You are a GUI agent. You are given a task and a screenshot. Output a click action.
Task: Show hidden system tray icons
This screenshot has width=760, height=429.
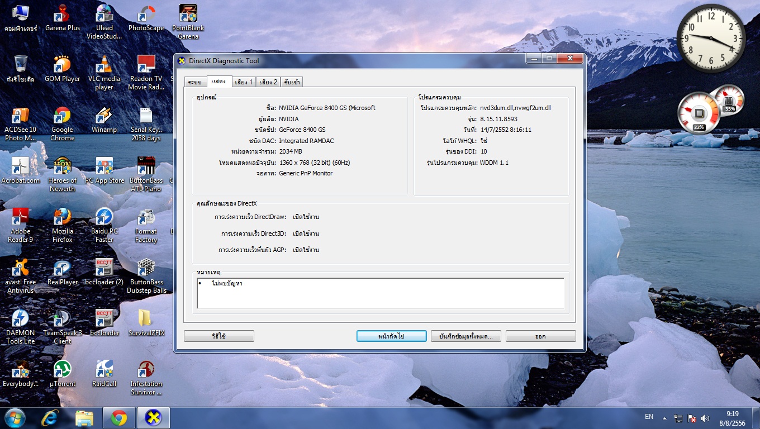[x=664, y=418]
